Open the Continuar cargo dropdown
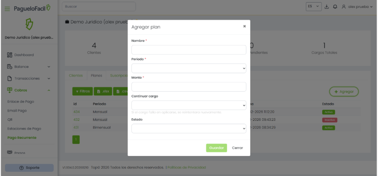Screen dimensions: 378x176 pos(188,105)
